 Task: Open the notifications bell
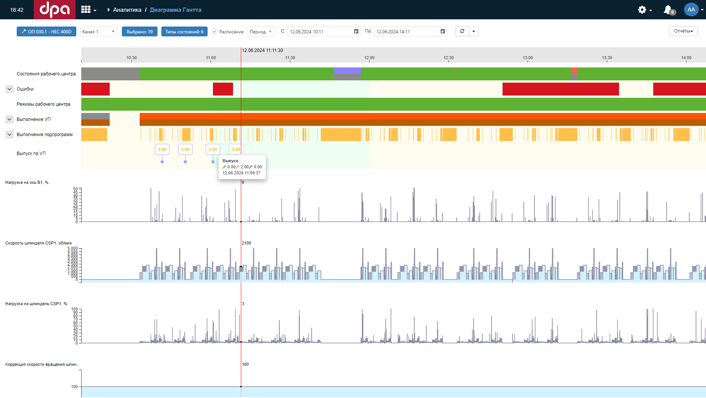[x=668, y=10]
